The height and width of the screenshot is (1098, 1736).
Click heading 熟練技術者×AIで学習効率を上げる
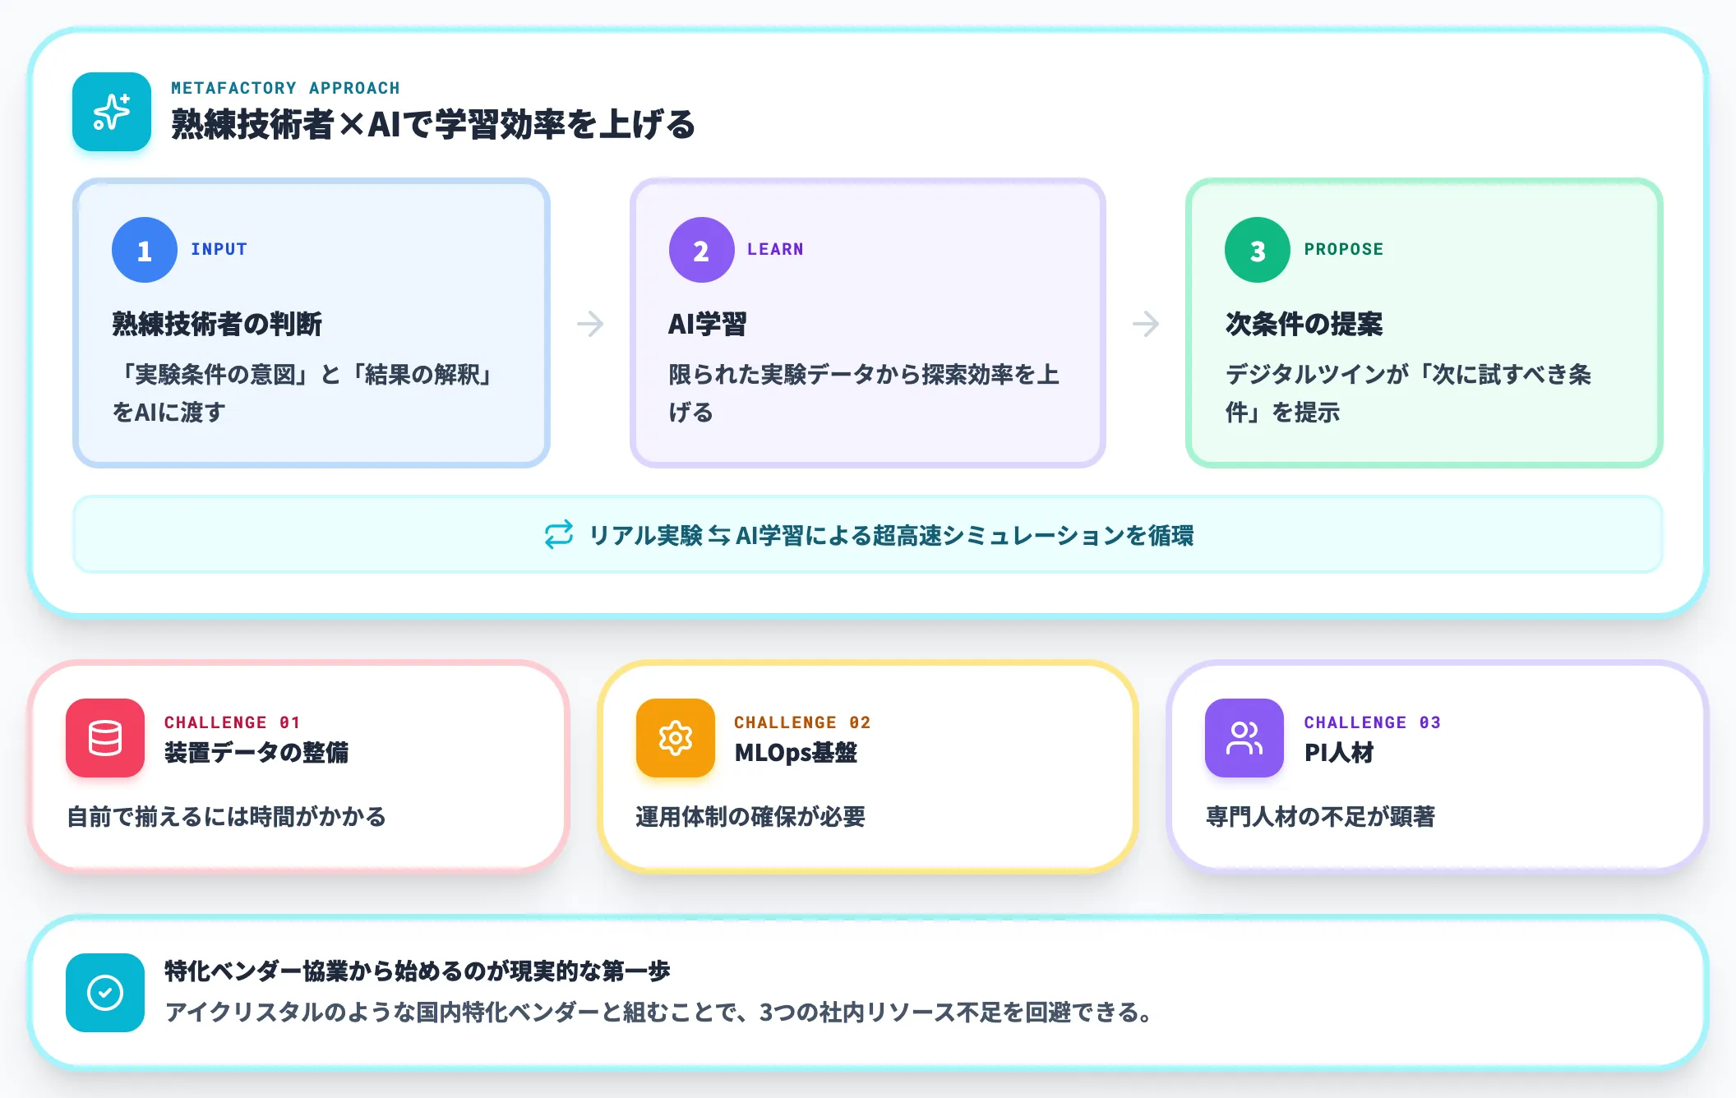433,125
